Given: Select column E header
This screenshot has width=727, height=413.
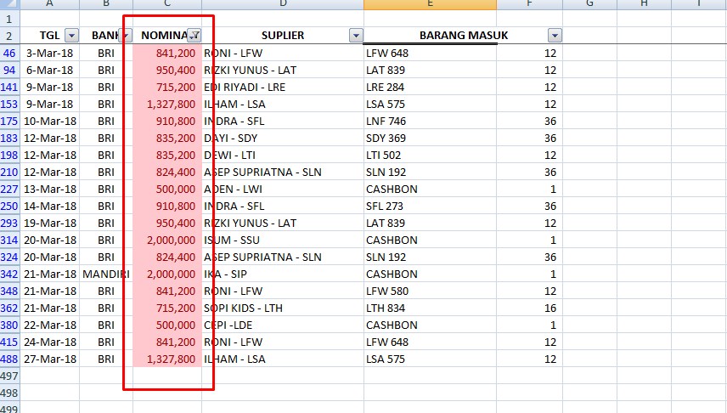Looking at the screenshot, I should [x=430, y=4].
